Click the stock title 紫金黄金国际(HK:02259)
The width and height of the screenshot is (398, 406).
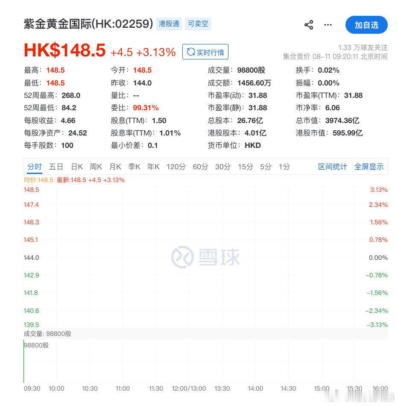click(88, 24)
